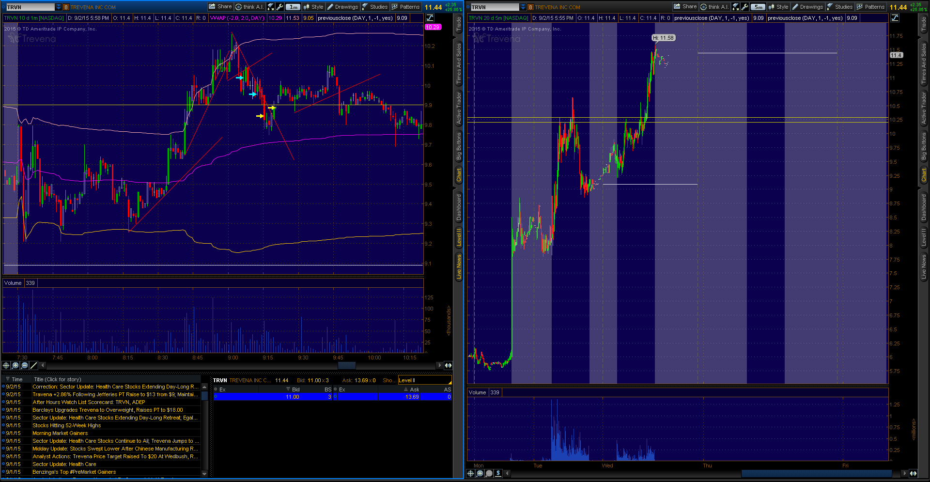
Task: Click left chart link indicator dot
Action: pyautogui.click(x=4, y=7)
